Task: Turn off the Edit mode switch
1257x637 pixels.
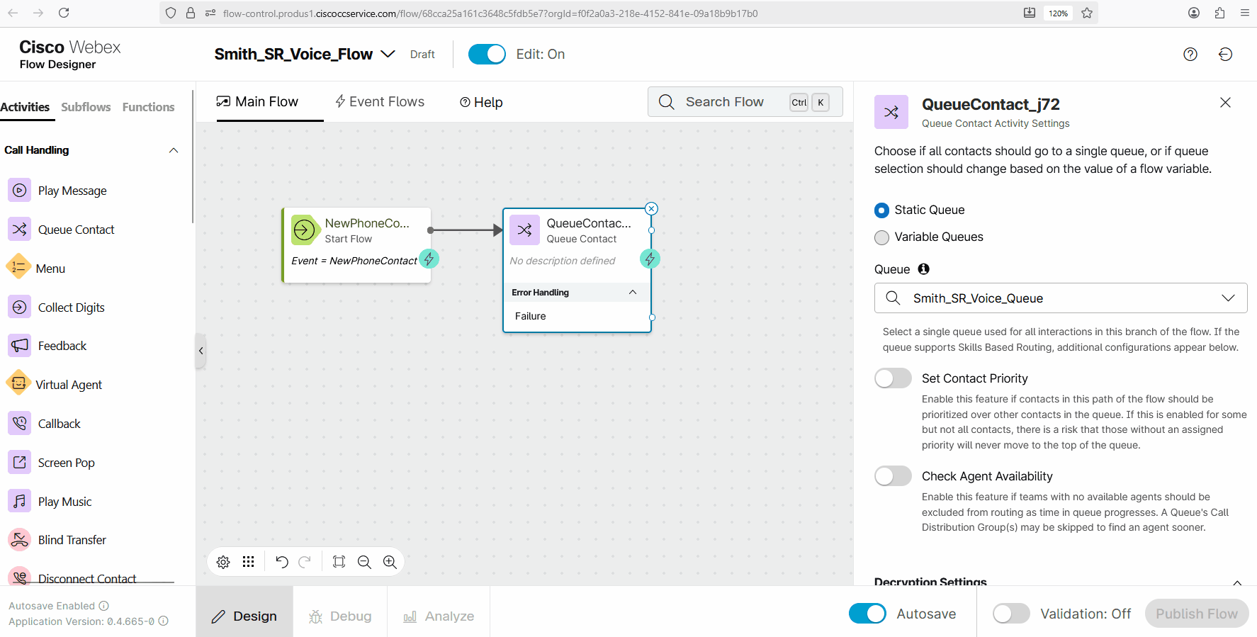Action: tap(487, 55)
